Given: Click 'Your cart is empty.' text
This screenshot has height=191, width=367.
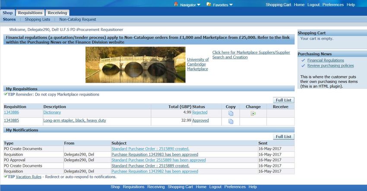Looking at the screenshot, I should tap(316, 38).
